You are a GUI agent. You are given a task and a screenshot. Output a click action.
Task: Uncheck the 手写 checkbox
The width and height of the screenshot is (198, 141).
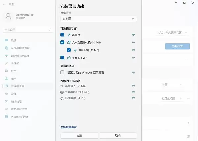[x=62, y=58]
